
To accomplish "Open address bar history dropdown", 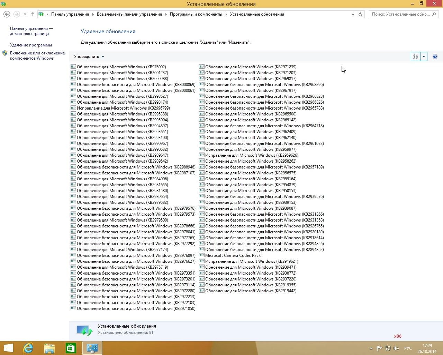I will coord(353,14).
